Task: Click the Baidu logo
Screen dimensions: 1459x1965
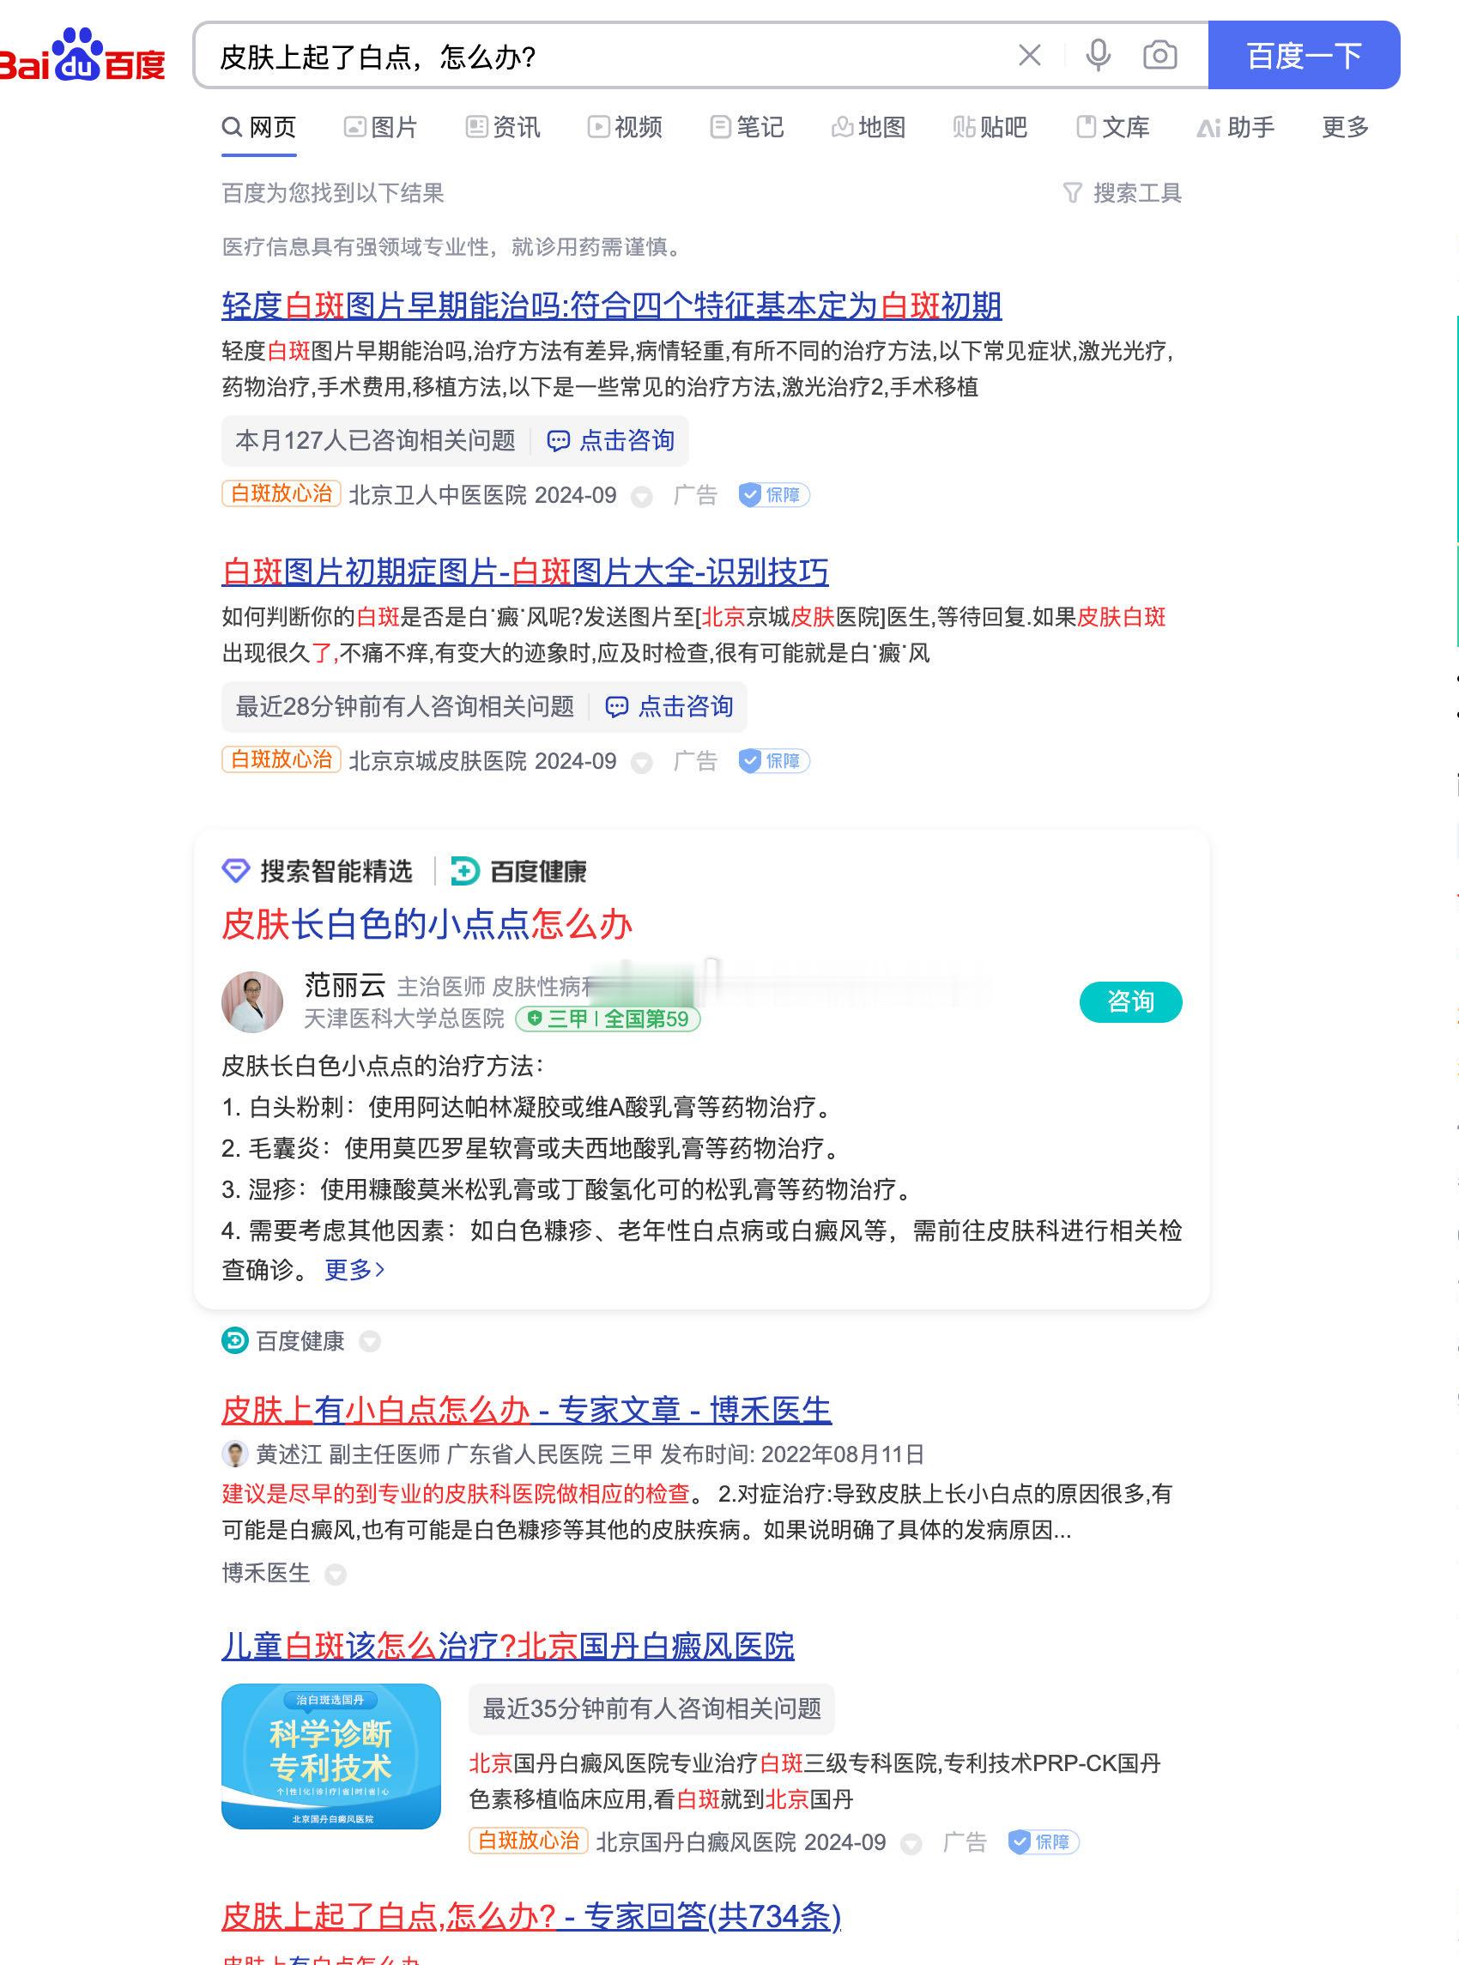Action: point(83,57)
